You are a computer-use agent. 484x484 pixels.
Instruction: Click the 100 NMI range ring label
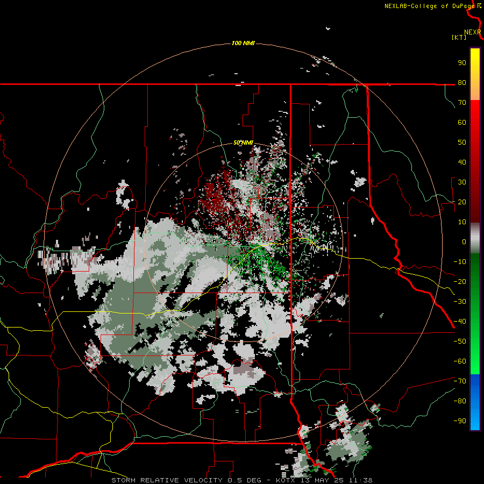(243, 43)
